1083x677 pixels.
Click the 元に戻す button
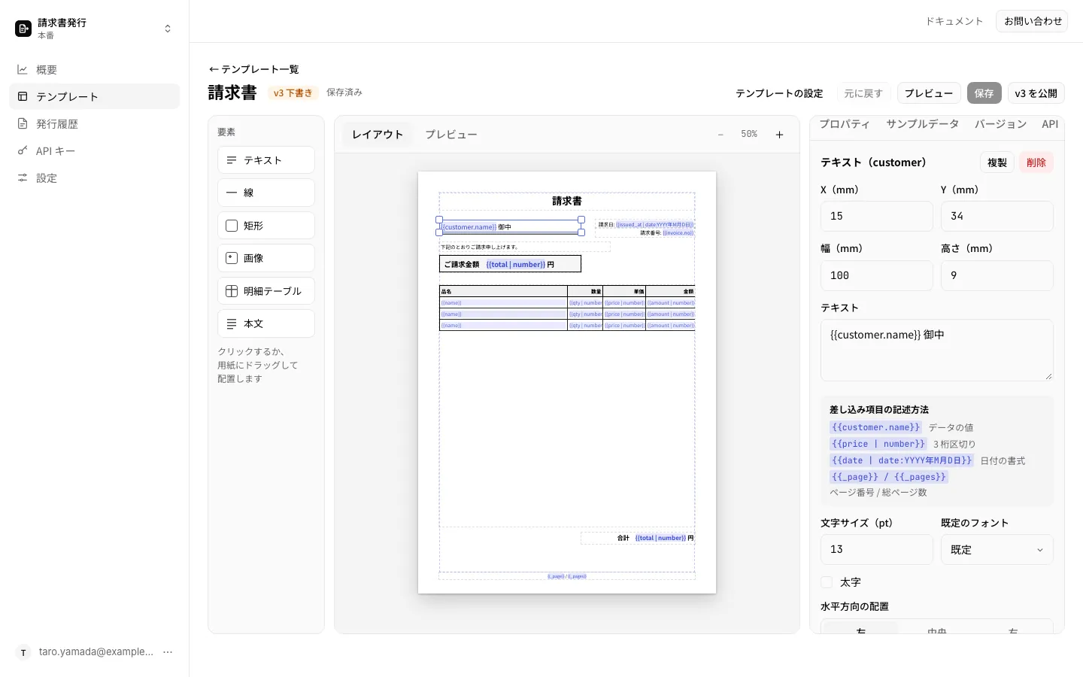pos(863,93)
